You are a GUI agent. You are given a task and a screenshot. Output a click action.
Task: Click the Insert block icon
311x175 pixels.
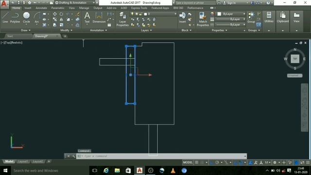pos(182,17)
